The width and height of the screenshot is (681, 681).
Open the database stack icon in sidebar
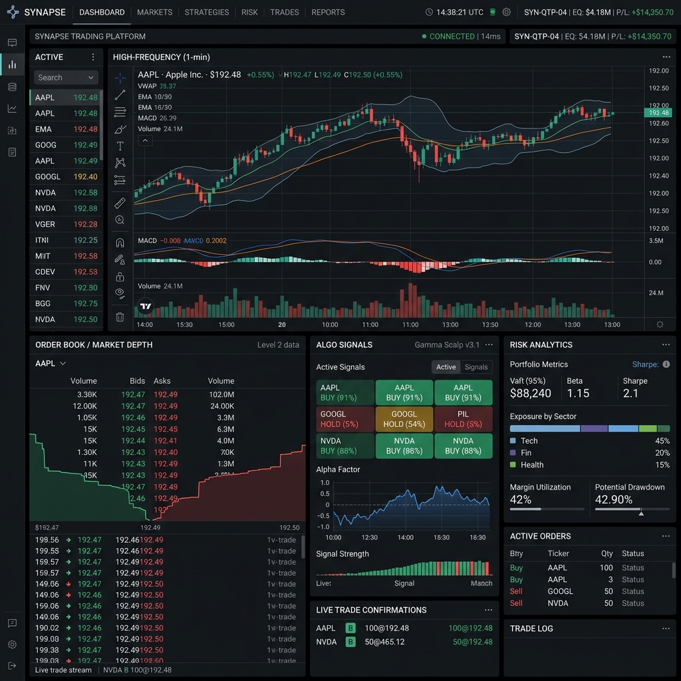(12, 87)
